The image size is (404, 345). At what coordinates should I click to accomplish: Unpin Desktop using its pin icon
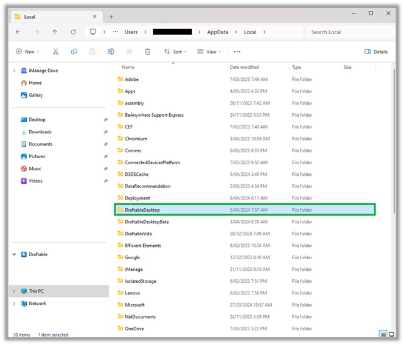click(x=106, y=119)
